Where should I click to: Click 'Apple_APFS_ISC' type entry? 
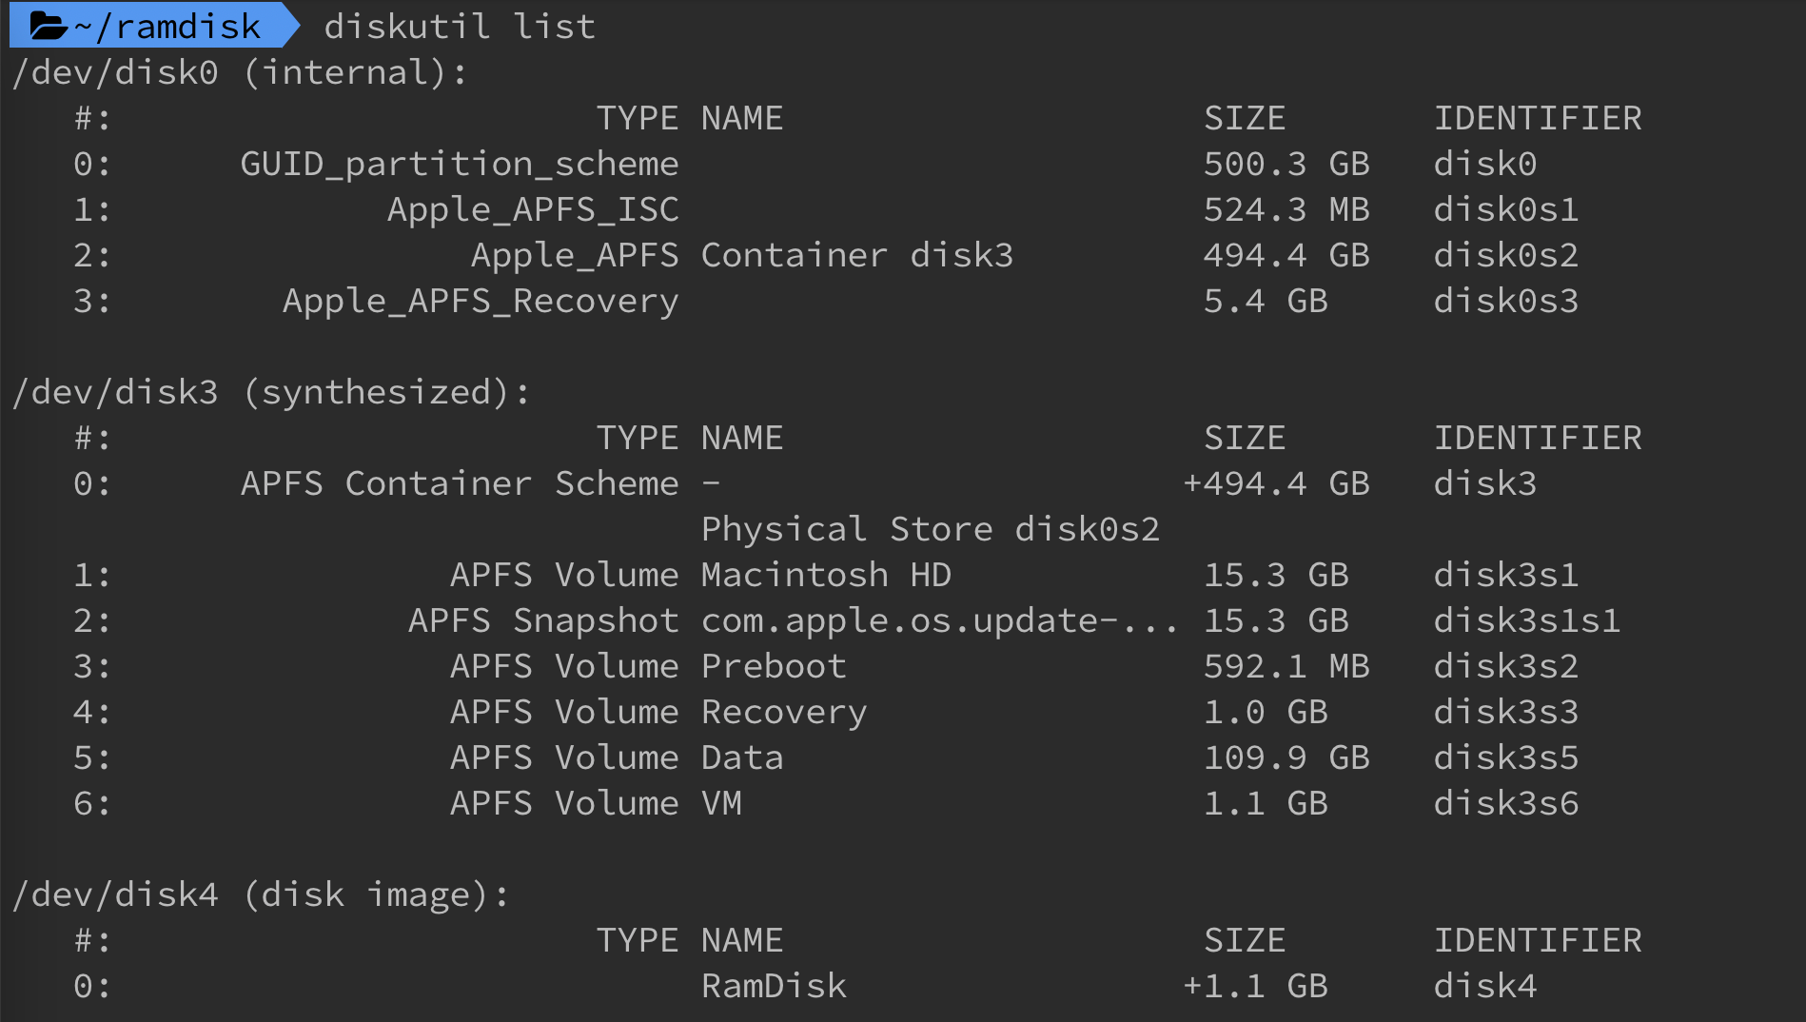(533, 210)
